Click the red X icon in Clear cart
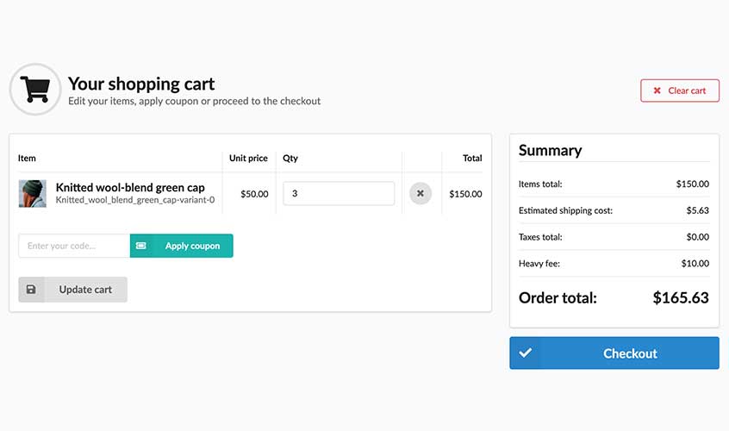Image resolution: width=729 pixels, height=431 pixels. 657,91
